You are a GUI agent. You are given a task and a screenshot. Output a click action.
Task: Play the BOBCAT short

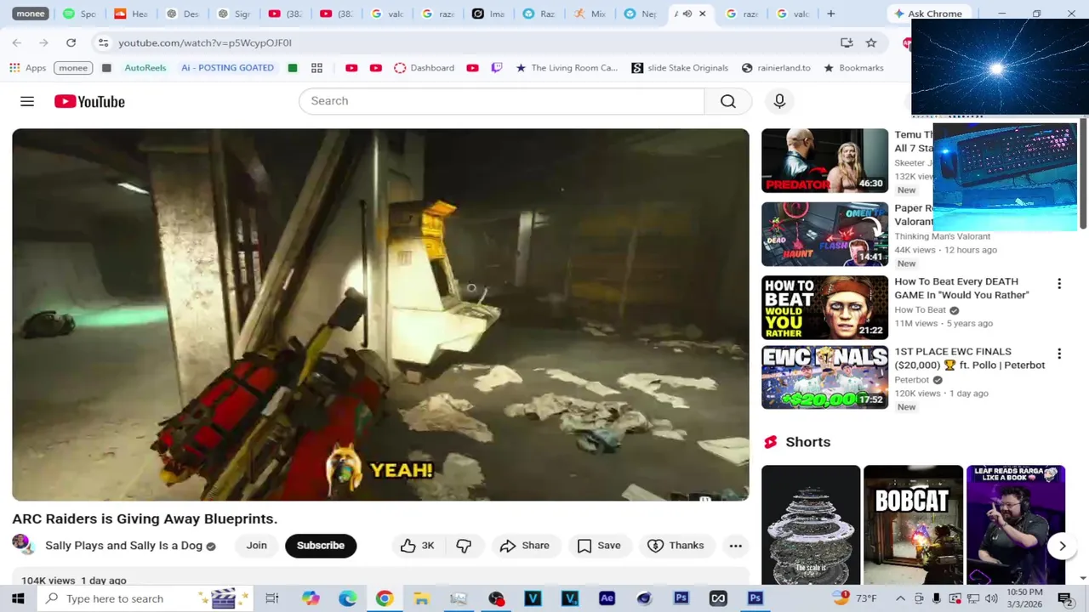coord(913,524)
